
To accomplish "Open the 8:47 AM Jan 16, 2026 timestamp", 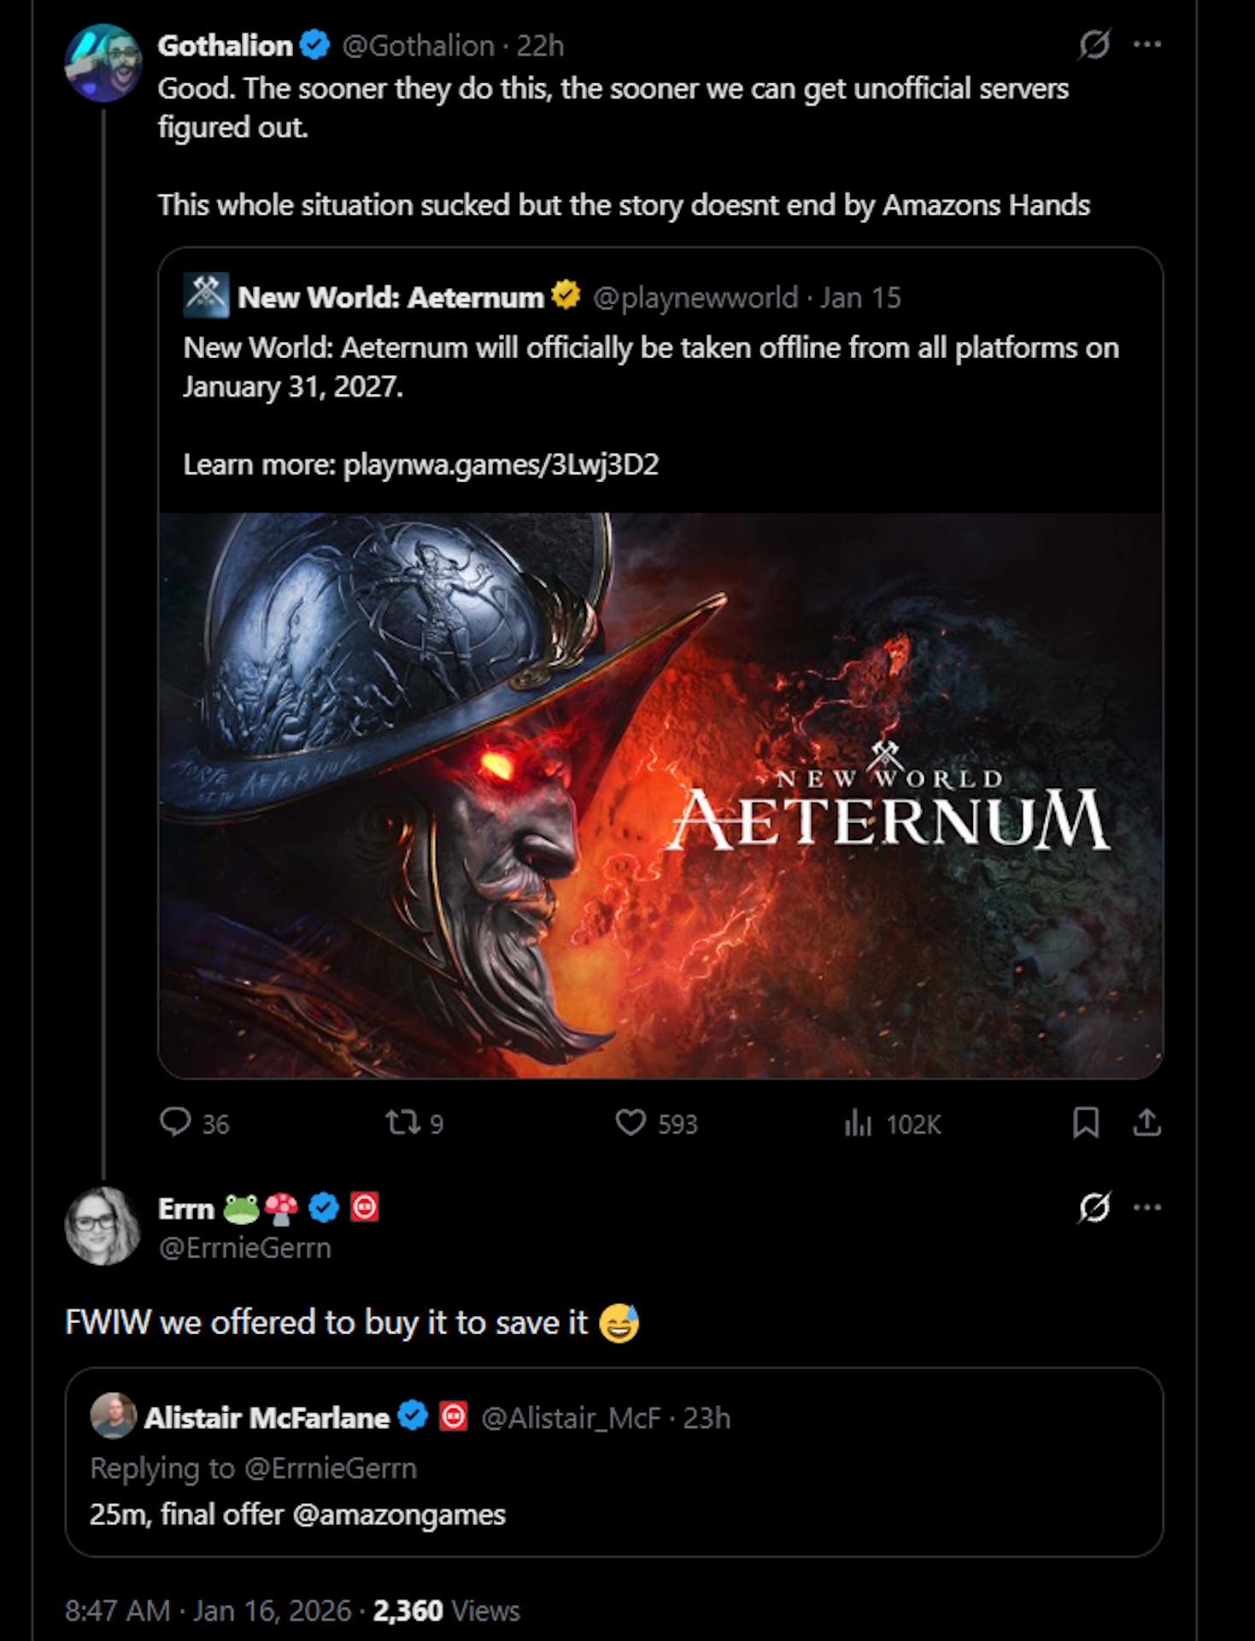I will [x=208, y=1610].
